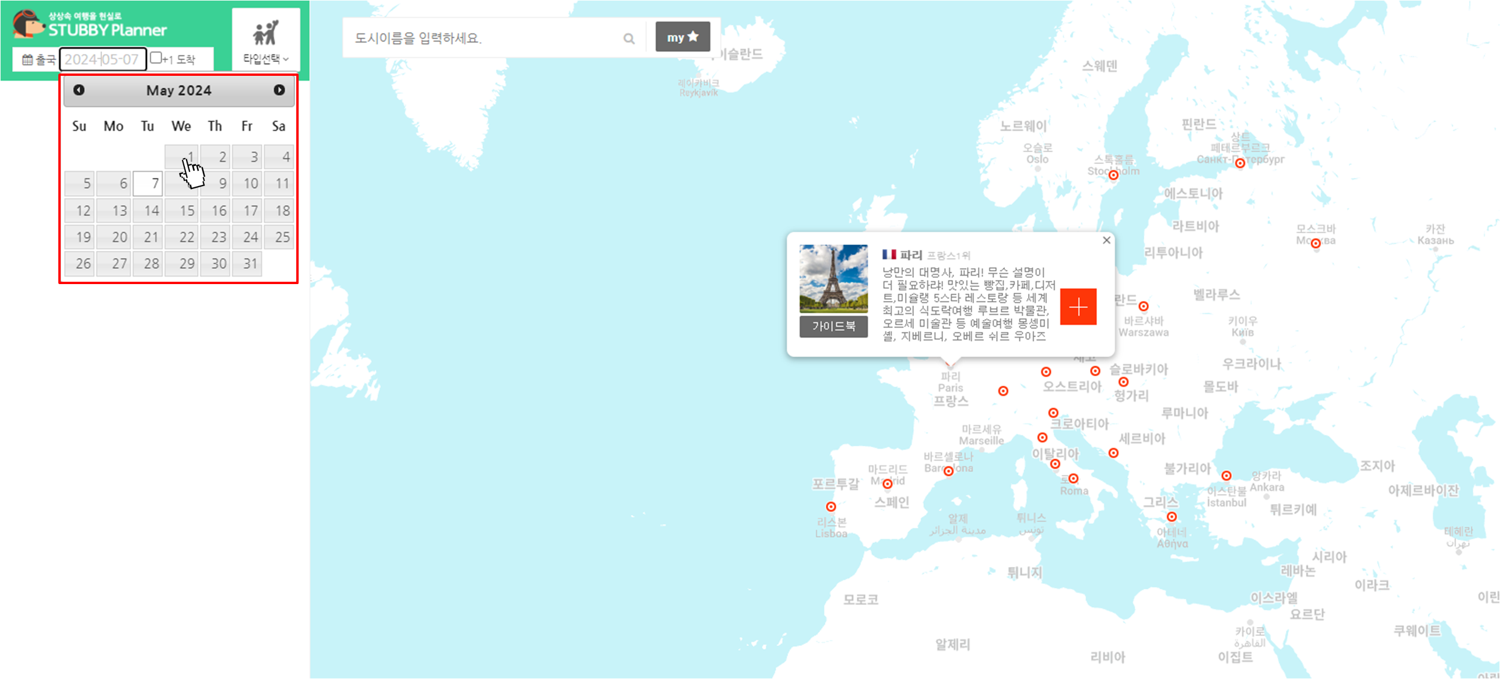
Task: Click the Madrid map marker
Action: 888,484
